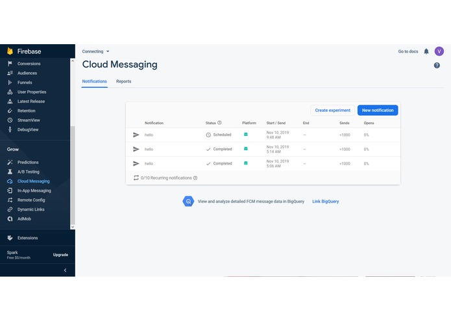
Task: Open Retention icon in sidebar
Action: [x=10, y=110]
